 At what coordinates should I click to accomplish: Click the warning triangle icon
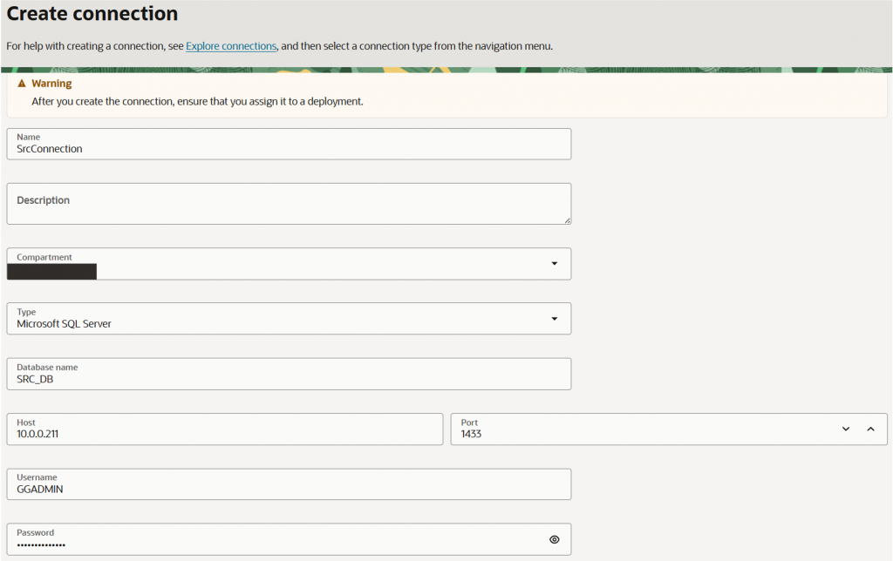pyautogui.click(x=22, y=84)
